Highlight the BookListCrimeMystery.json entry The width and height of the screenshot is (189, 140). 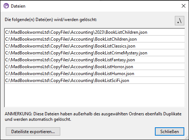[95, 53]
